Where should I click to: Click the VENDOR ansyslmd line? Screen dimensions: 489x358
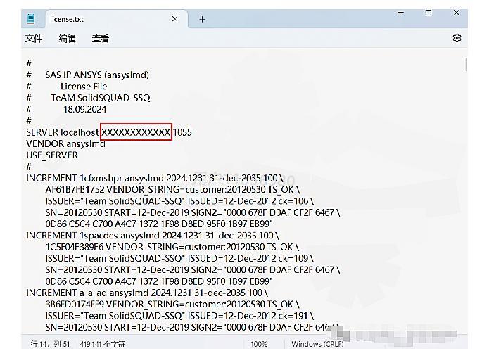click(66, 143)
